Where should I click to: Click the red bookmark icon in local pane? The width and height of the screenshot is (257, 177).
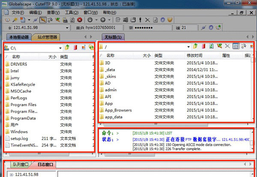(75, 48)
